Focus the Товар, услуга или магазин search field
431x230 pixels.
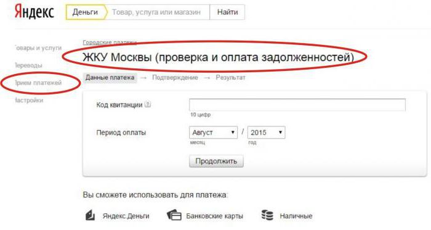click(x=158, y=12)
